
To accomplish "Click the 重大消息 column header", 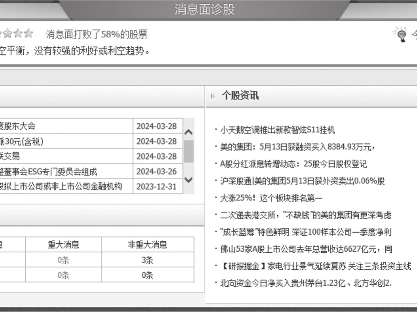I will tap(64, 245).
